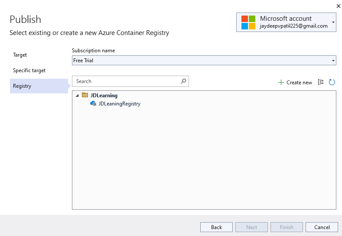Click the JDLeaningRegistry cloud icon

(93, 104)
